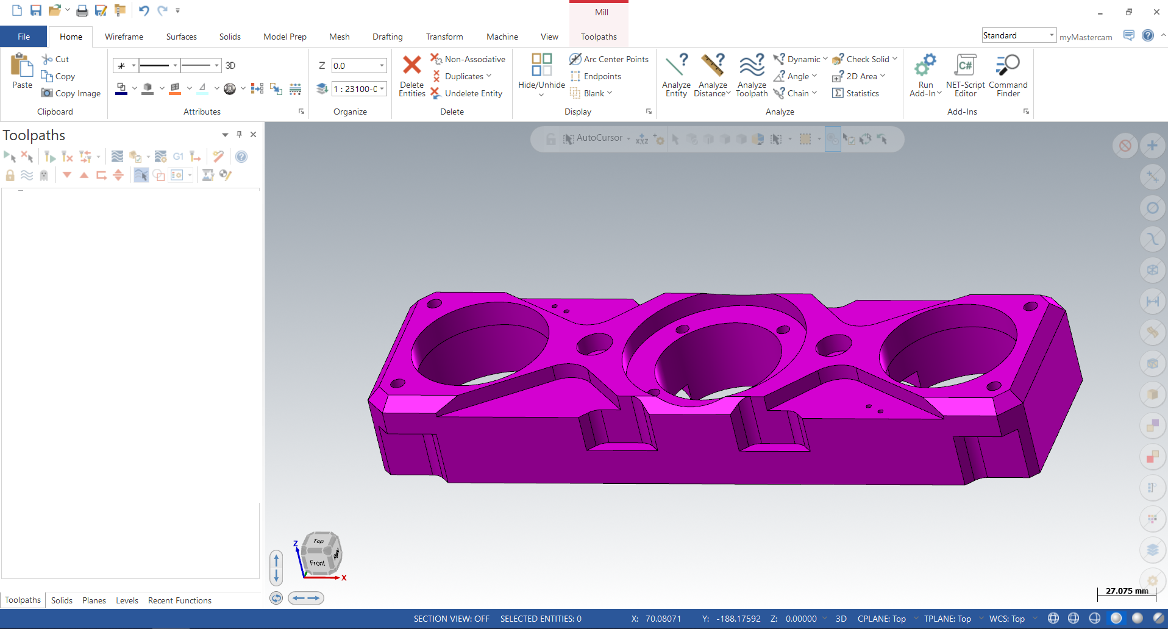Click the Hide/Unhide icon
The image size is (1168, 629).
click(x=541, y=66)
